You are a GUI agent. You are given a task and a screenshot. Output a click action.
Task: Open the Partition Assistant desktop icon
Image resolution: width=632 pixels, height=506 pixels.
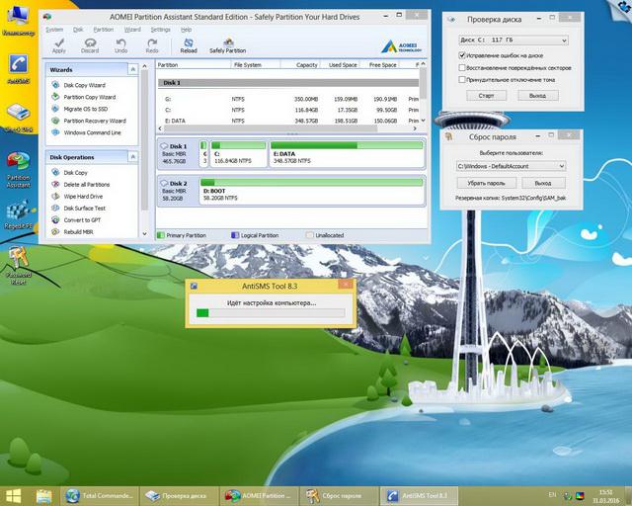coord(18,169)
